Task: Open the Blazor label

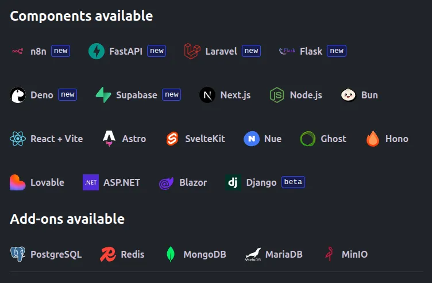Action: [x=193, y=182]
